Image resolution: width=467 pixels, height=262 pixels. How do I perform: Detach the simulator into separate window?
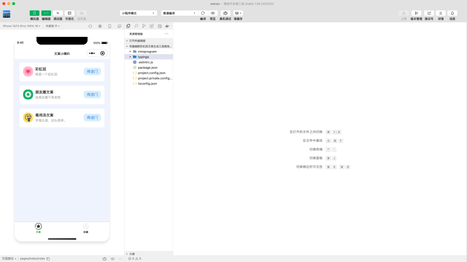point(119,26)
